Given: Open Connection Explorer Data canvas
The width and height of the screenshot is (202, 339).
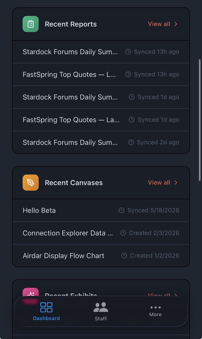Looking at the screenshot, I should point(101,233).
